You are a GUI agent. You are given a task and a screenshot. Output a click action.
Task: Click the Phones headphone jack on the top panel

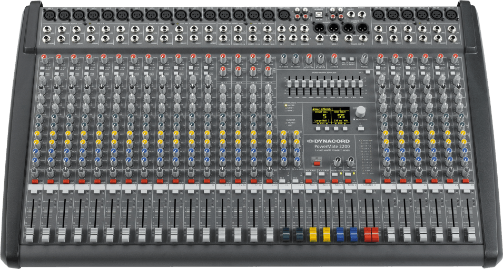(x=362, y=15)
